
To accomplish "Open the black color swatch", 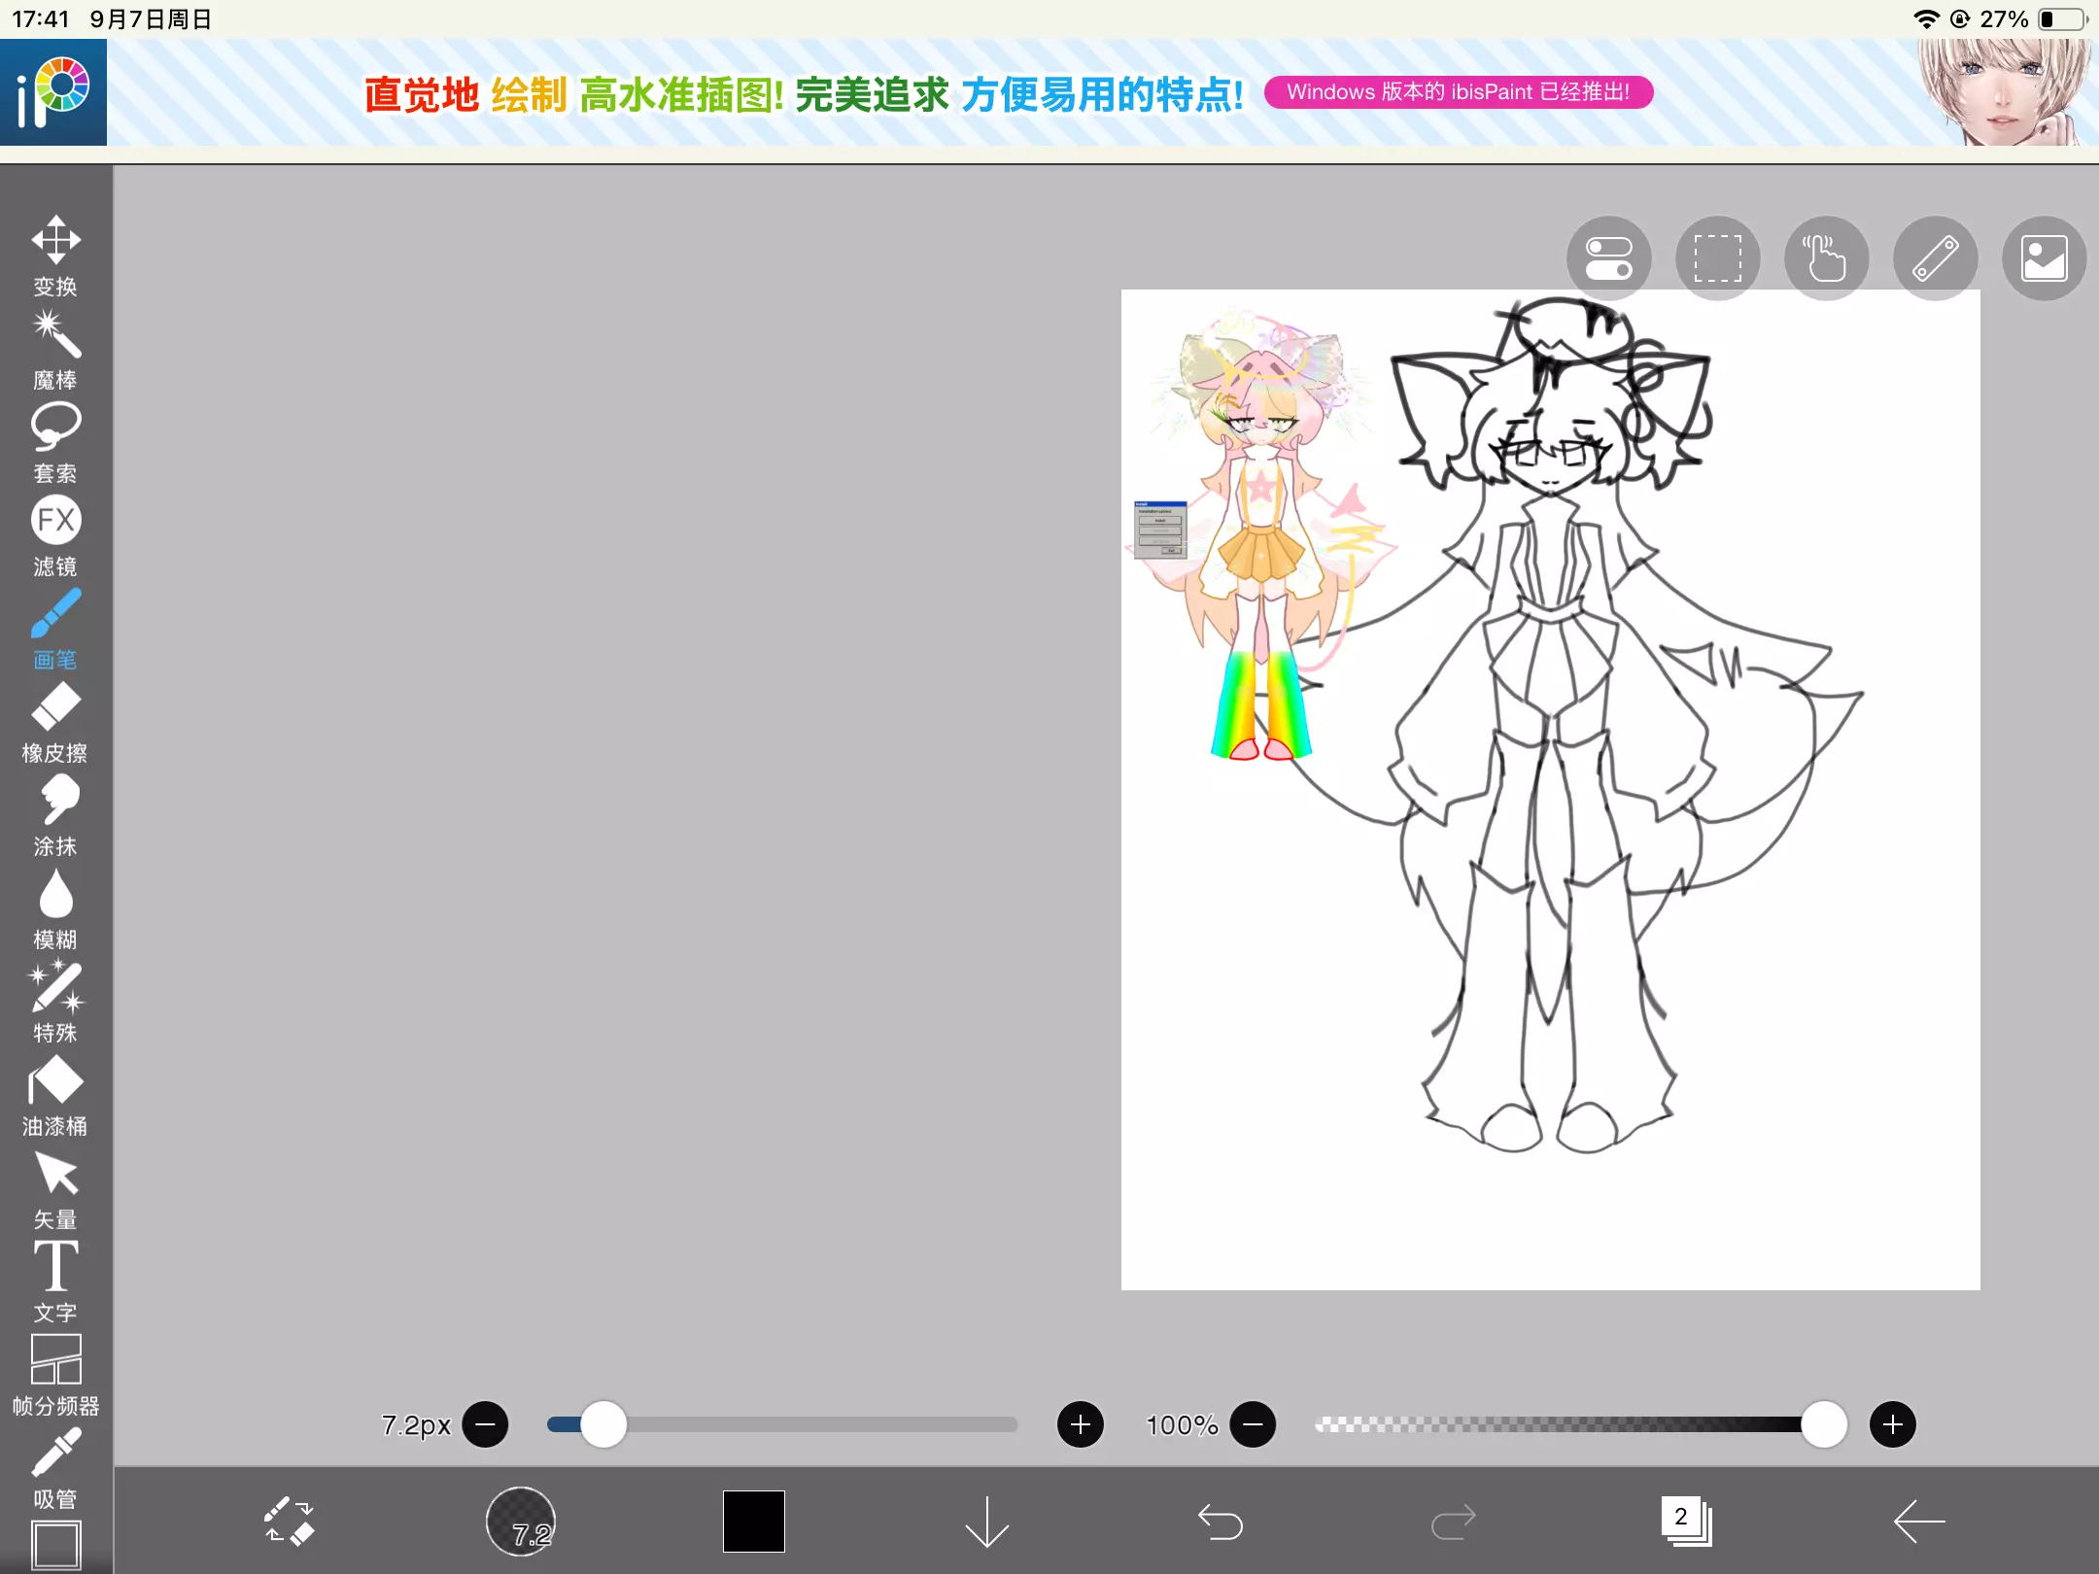I will coord(753,1521).
